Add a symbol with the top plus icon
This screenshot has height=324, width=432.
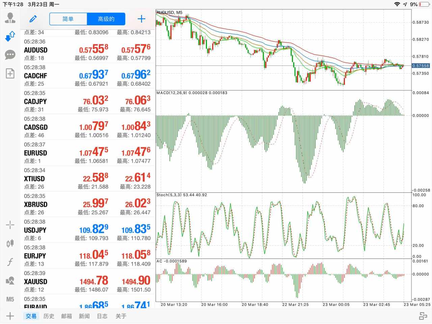click(x=141, y=19)
